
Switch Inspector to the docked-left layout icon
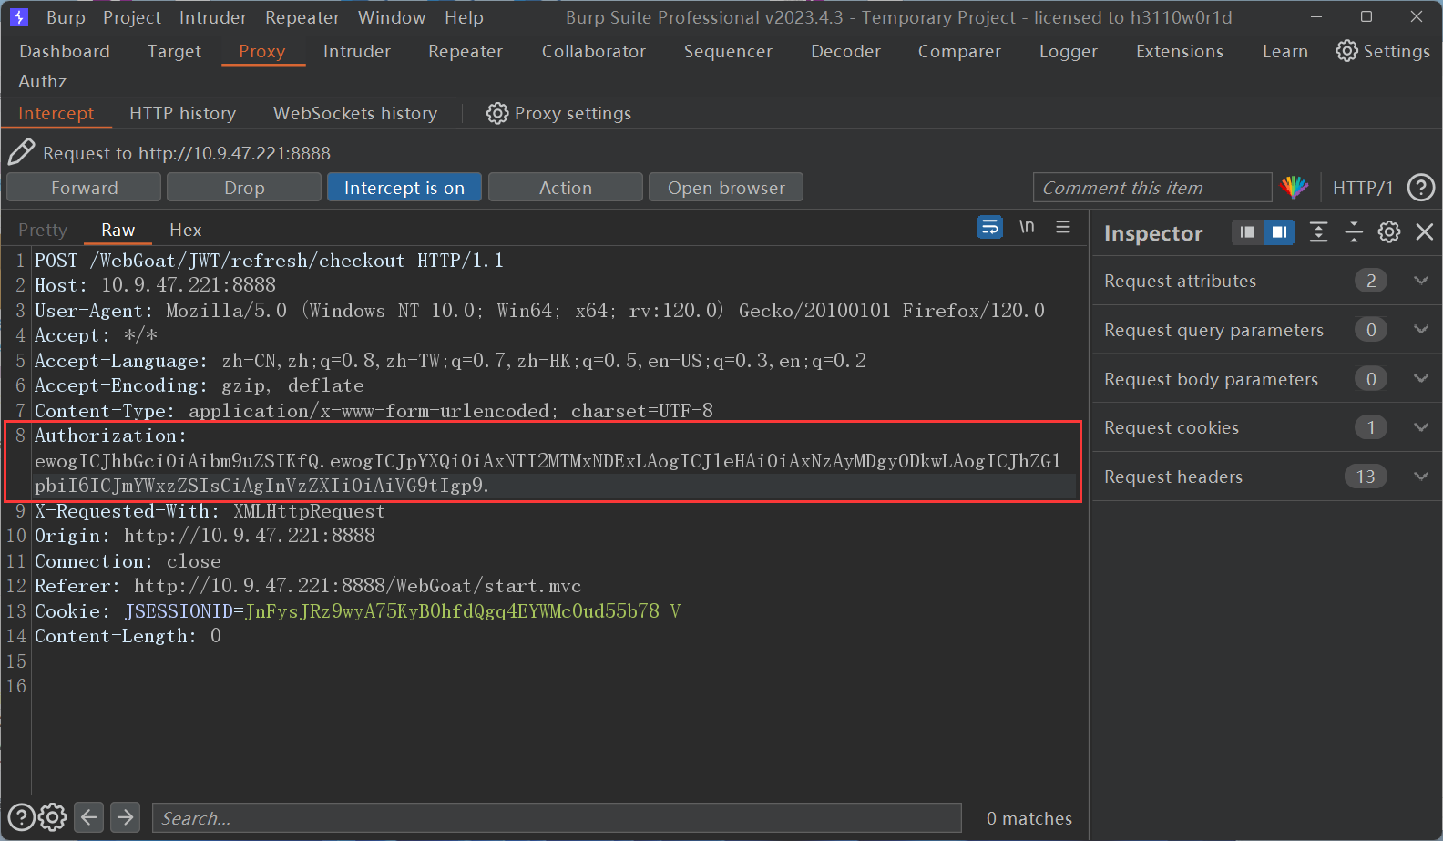point(1247,232)
